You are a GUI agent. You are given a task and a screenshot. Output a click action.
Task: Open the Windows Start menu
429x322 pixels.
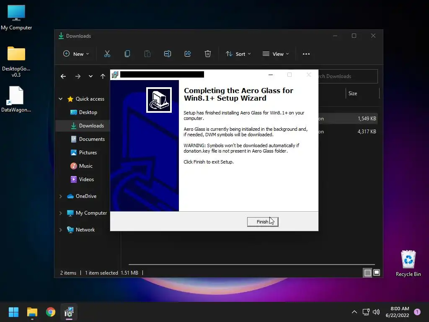[x=13, y=312]
